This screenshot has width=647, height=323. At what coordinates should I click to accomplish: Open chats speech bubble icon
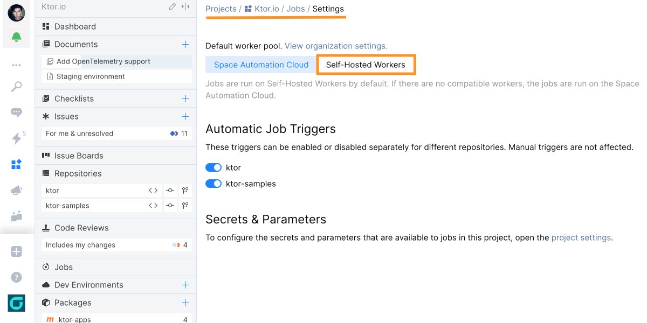17,113
